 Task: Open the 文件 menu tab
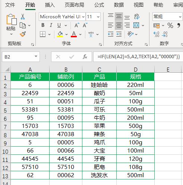(10, 5)
